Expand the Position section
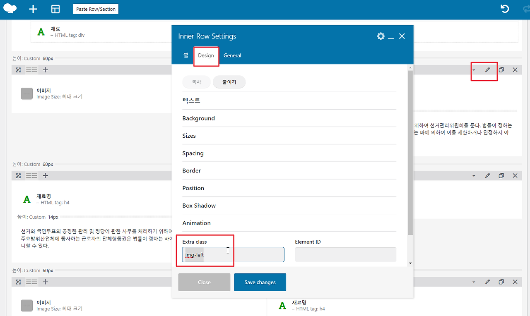 coord(289,188)
